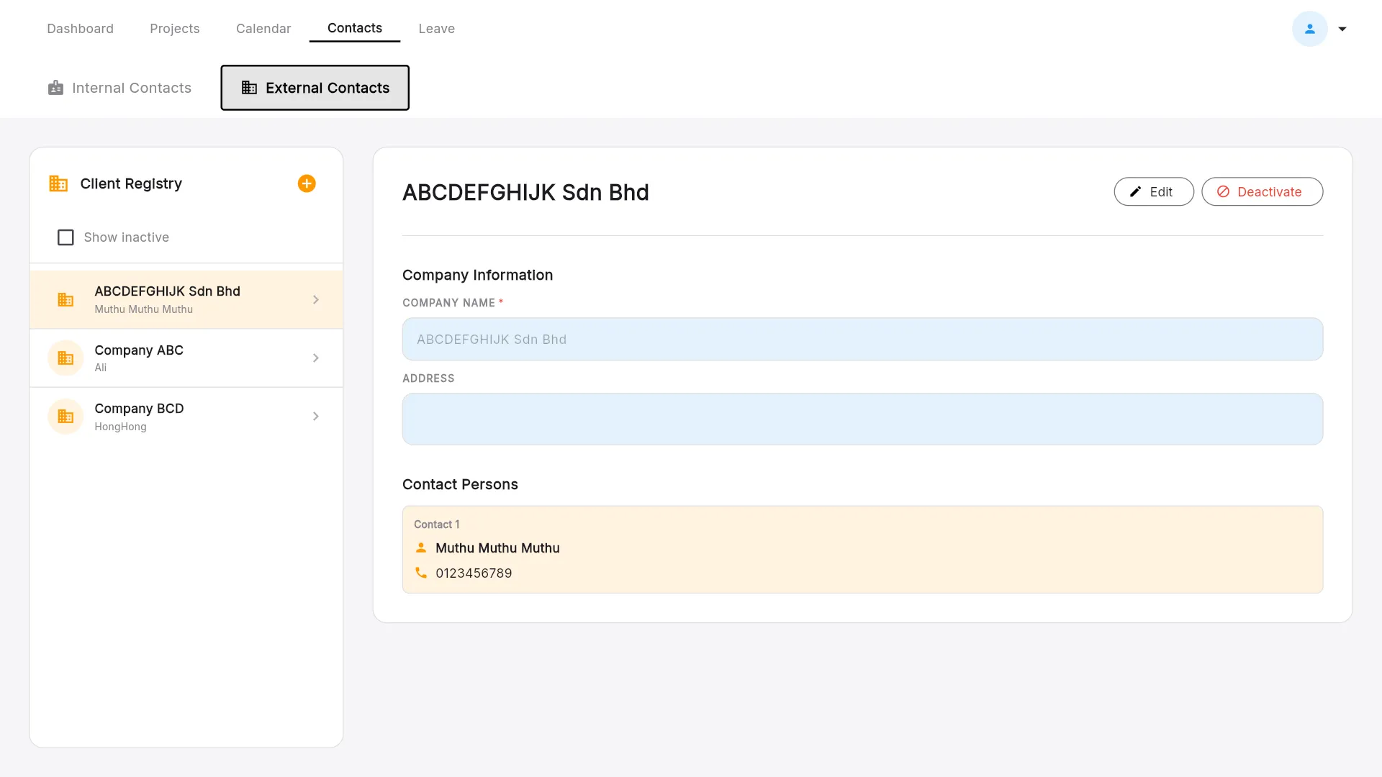Click the Company BCD building icon
The image size is (1382, 777).
coord(66,417)
